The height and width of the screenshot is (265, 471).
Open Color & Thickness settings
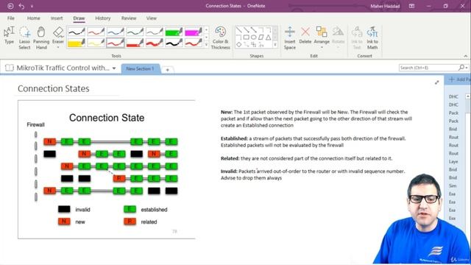pyautogui.click(x=221, y=38)
